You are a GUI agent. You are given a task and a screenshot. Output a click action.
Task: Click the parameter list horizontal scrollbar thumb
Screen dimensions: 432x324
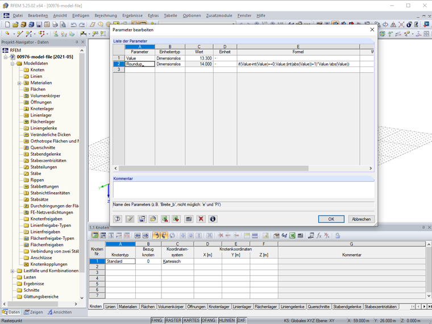(214, 168)
